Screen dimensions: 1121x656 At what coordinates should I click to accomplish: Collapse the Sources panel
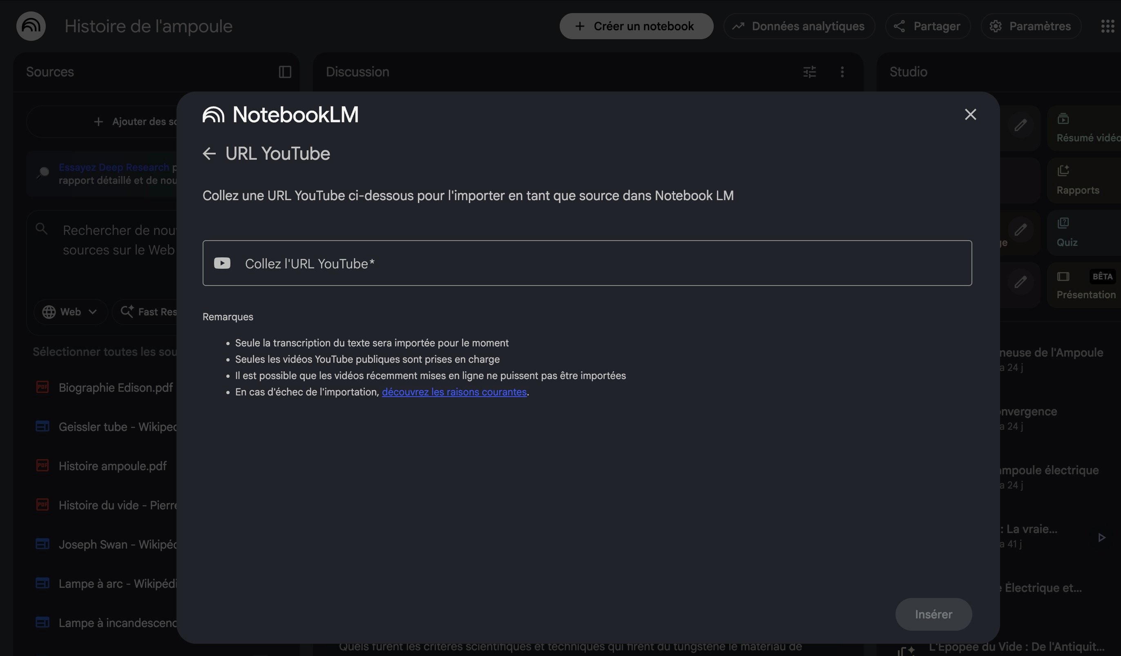285,72
